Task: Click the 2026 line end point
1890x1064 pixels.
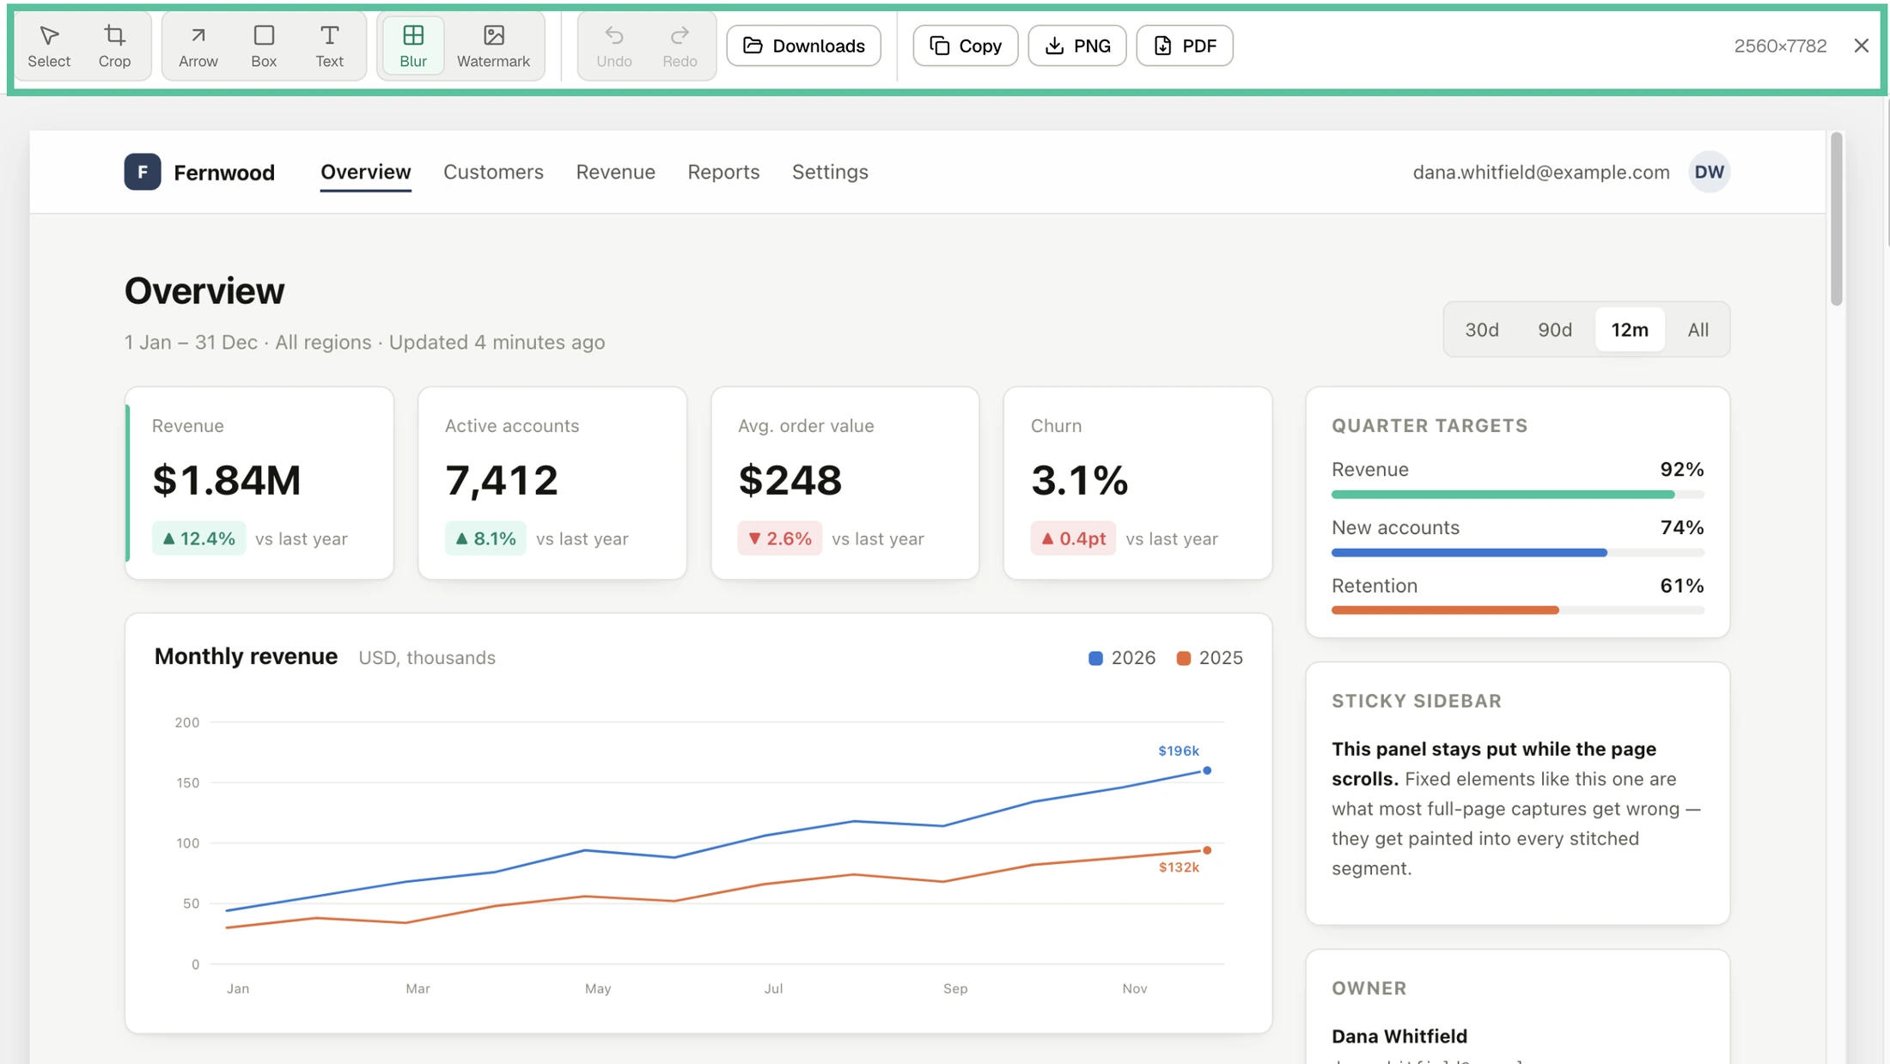Action: pos(1207,771)
